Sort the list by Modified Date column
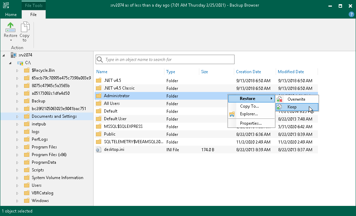This screenshot has height=216, width=356. [291, 72]
